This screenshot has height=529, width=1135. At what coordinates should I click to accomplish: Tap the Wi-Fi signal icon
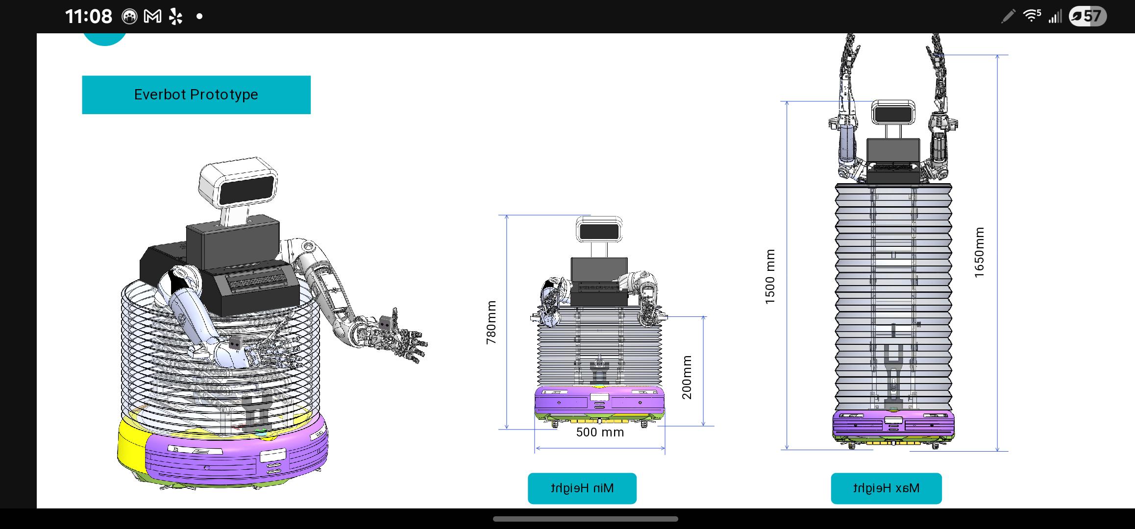coord(1032,16)
